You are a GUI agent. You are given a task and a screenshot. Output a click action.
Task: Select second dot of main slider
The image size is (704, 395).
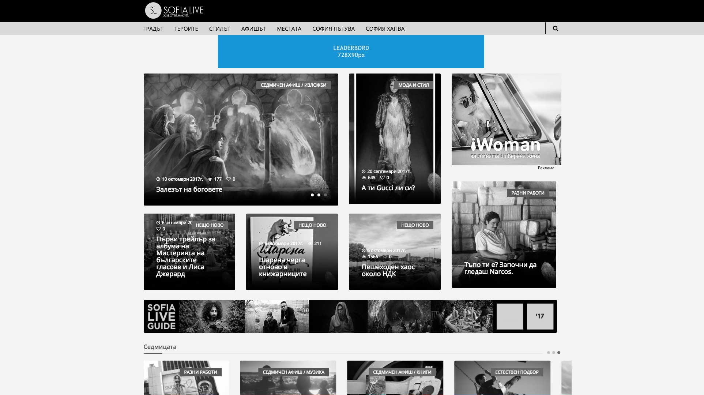click(319, 195)
